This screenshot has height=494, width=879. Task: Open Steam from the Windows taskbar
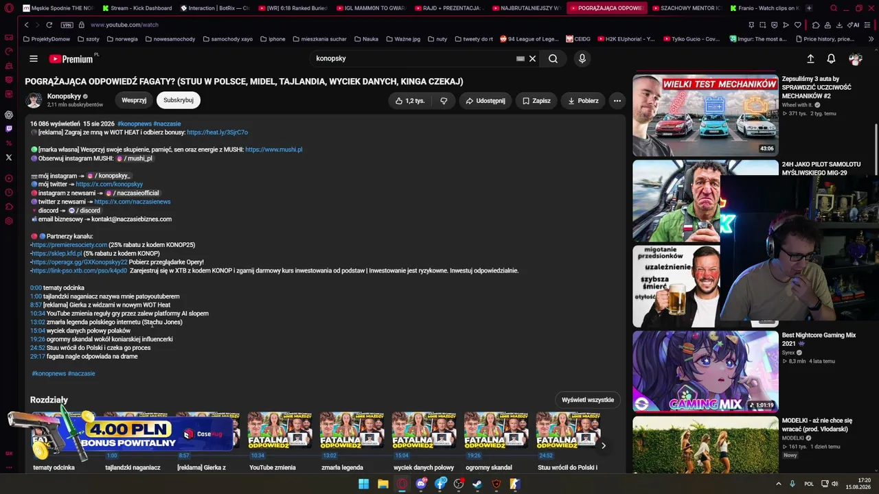point(477,484)
